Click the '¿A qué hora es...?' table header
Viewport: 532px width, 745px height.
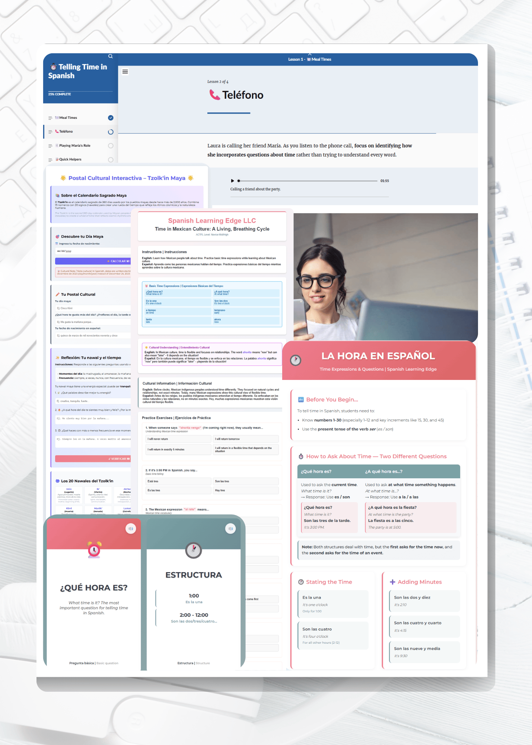383,472
